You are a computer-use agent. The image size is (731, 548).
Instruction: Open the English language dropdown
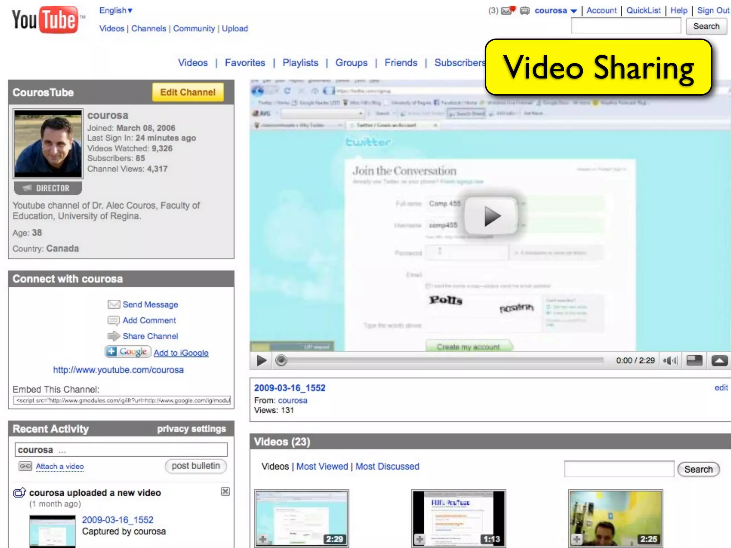click(x=116, y=10)
